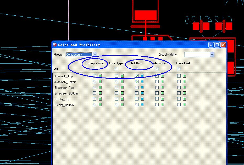Screen dimensions: 244x165
Task: Enable Comp Value for all subclasses
Action: (95, 68)
